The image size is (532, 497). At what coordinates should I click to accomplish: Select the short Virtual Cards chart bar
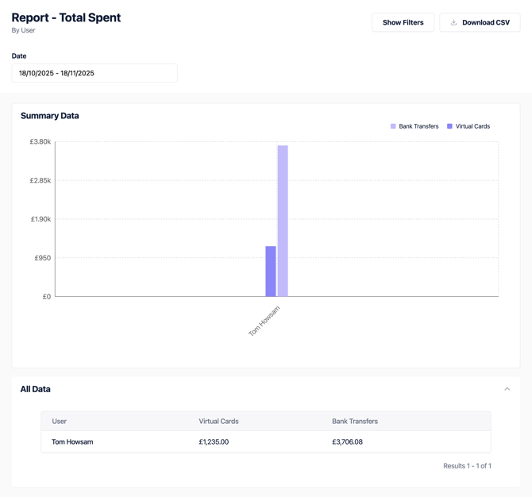pos(271,271)
